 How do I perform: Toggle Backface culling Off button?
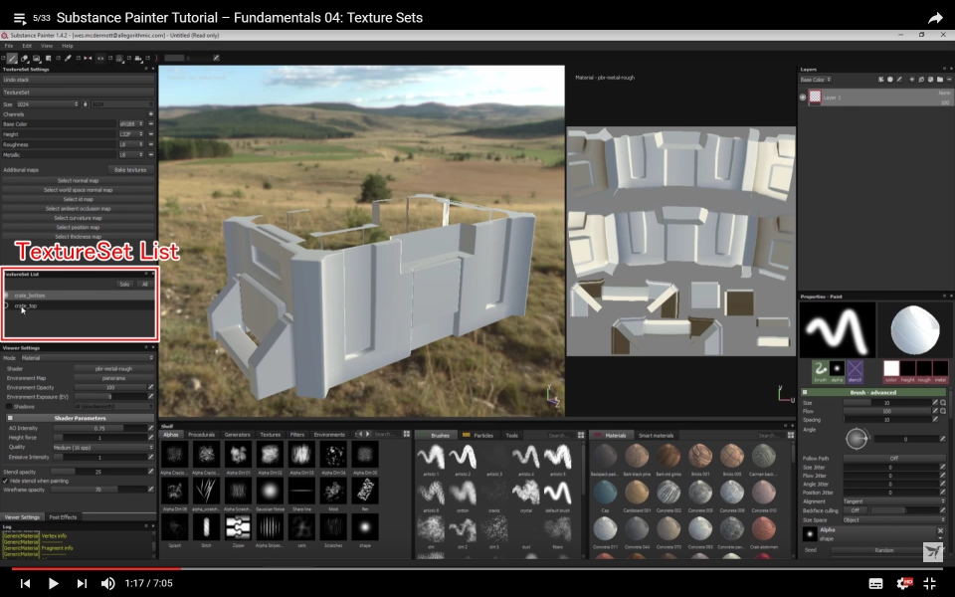[856, 510]
